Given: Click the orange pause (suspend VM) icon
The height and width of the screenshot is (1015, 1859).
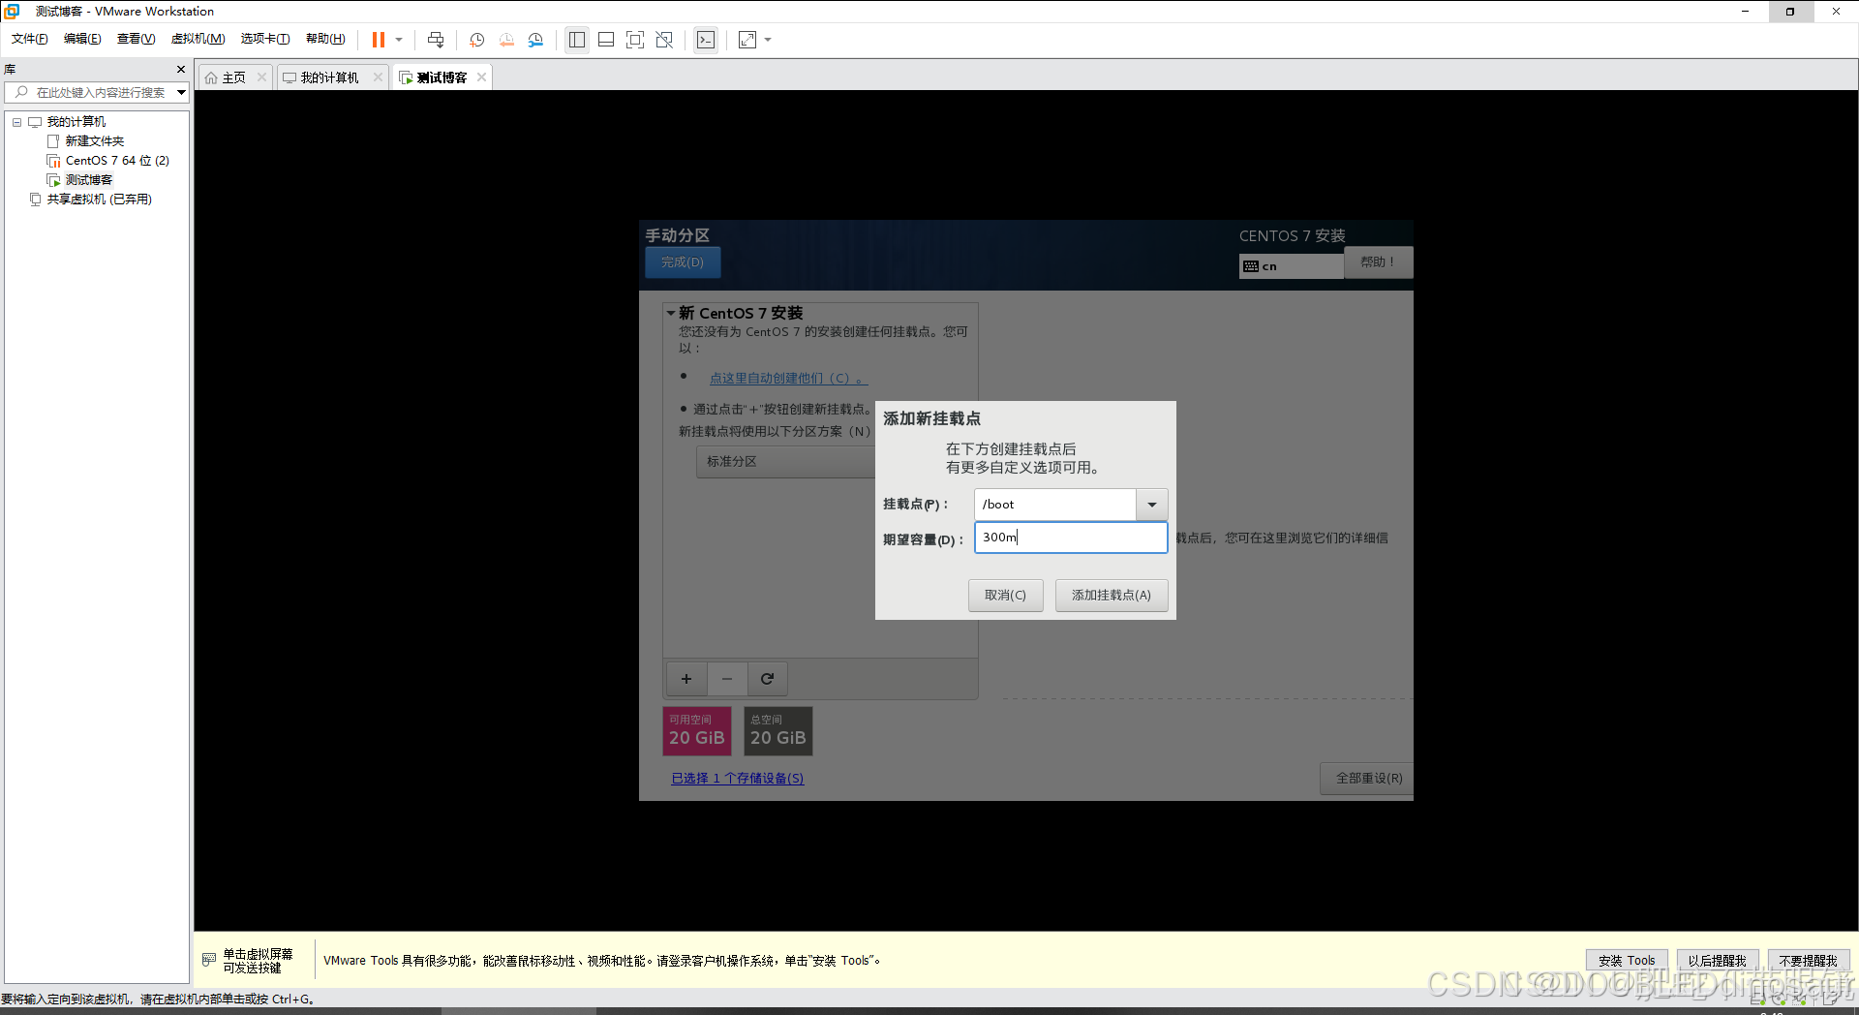Looking at the screenshot, I should [x=379, y=40].
